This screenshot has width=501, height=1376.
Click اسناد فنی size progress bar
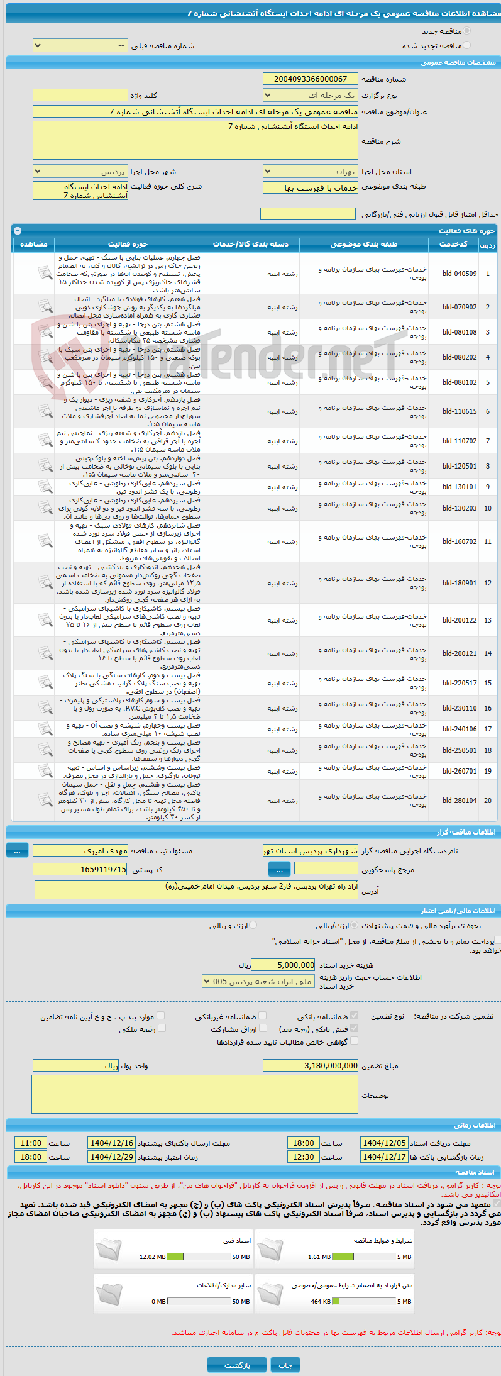click(x=199, y=1257)
